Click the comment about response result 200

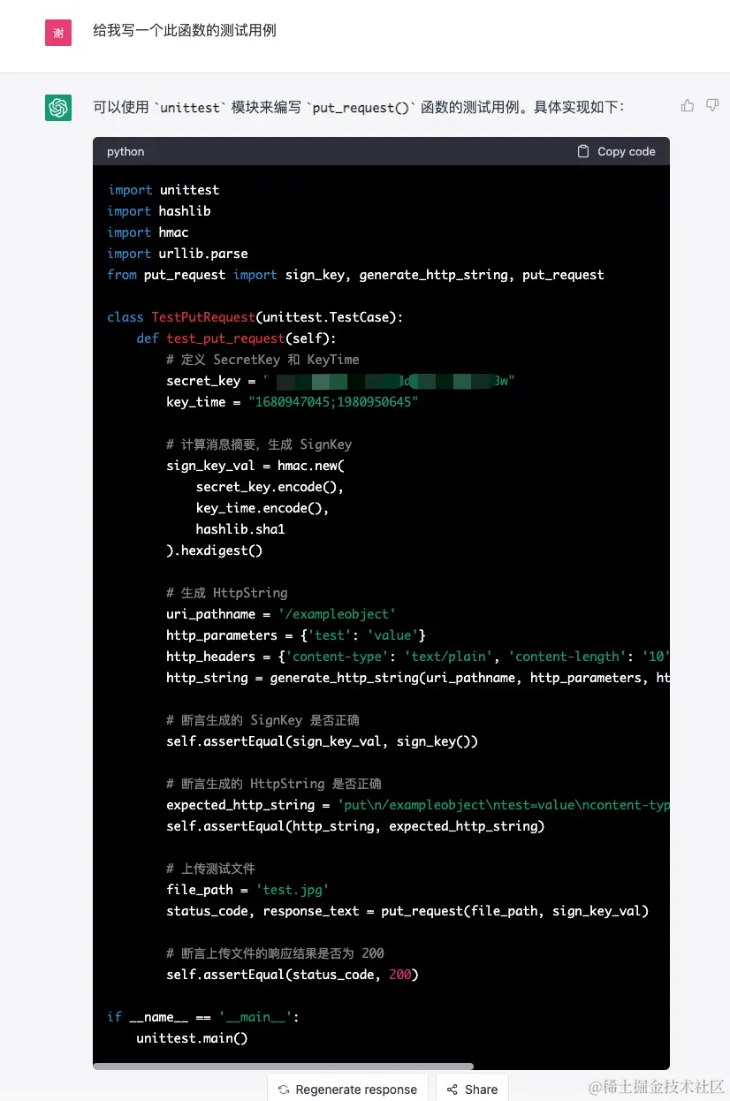point(275,953)
